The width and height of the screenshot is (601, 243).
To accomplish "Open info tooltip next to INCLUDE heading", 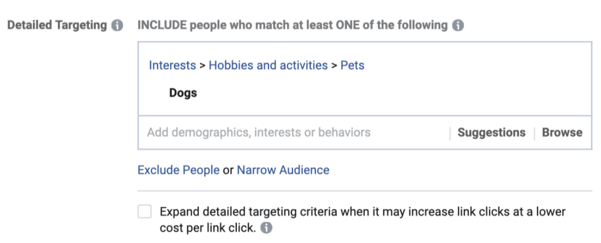I will (458, 25).
